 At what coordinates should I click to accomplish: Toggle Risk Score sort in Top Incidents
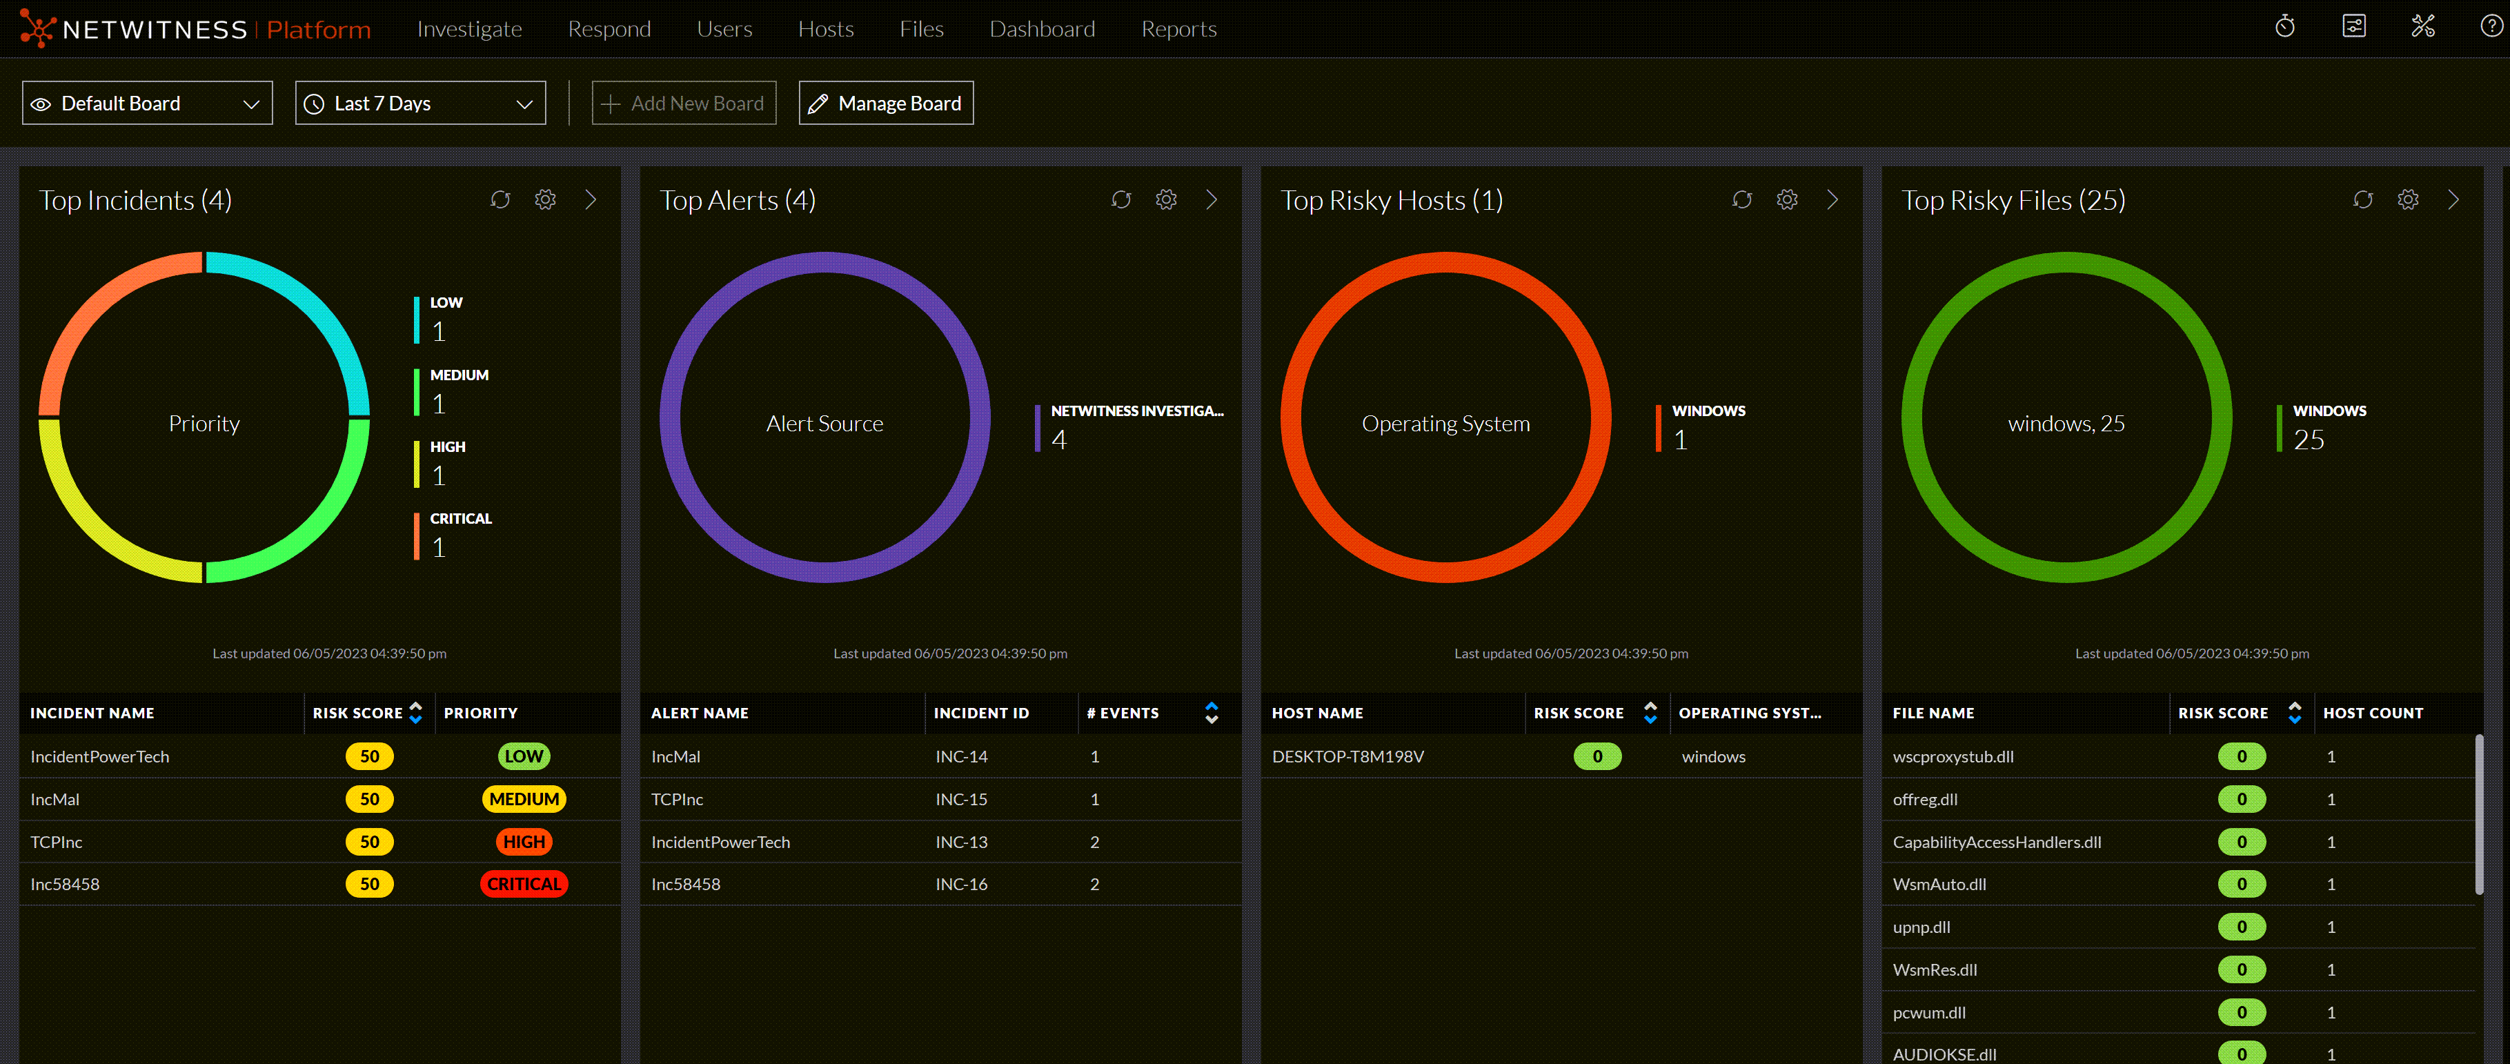point(416,712)
